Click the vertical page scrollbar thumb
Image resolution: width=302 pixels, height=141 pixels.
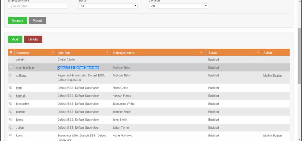300,56
